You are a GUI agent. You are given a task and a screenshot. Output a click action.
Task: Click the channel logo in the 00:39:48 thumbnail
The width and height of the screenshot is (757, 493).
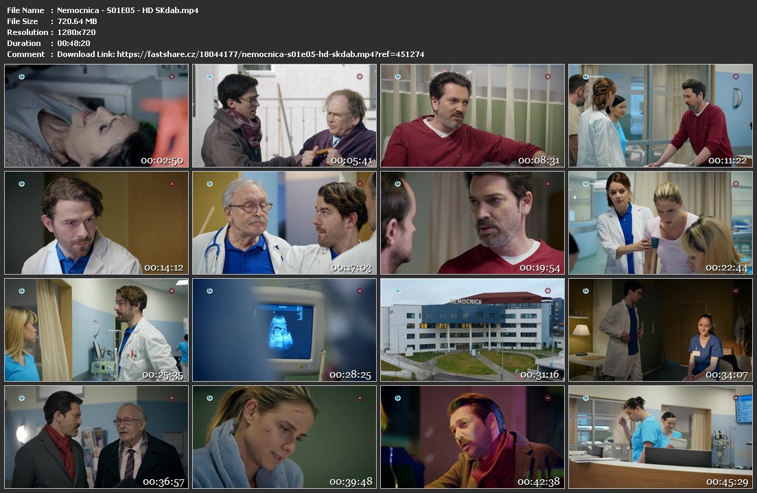(209, 398)
